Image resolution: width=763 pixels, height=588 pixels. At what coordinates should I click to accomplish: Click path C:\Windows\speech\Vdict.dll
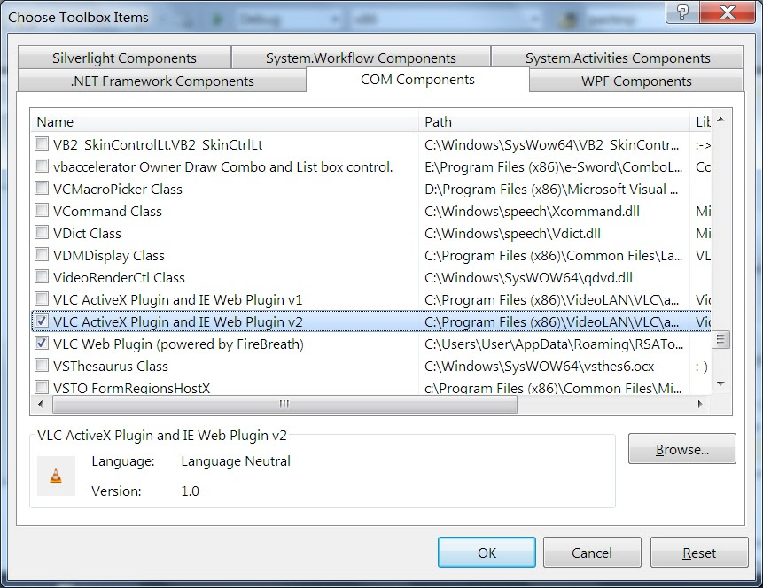(512, 234)
